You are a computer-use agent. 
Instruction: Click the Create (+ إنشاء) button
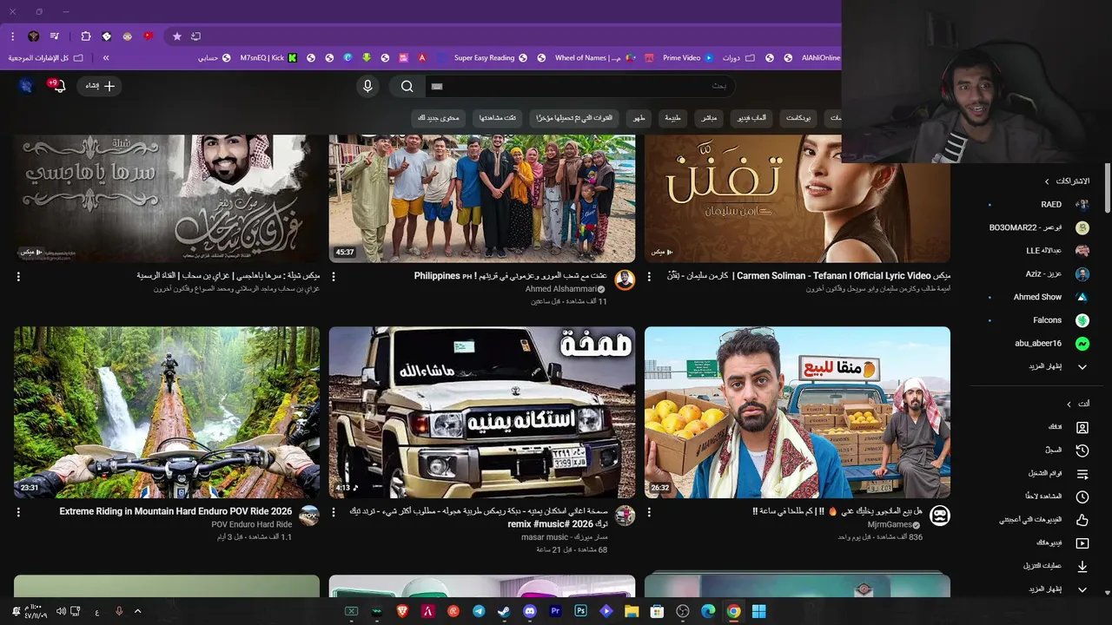100,86
